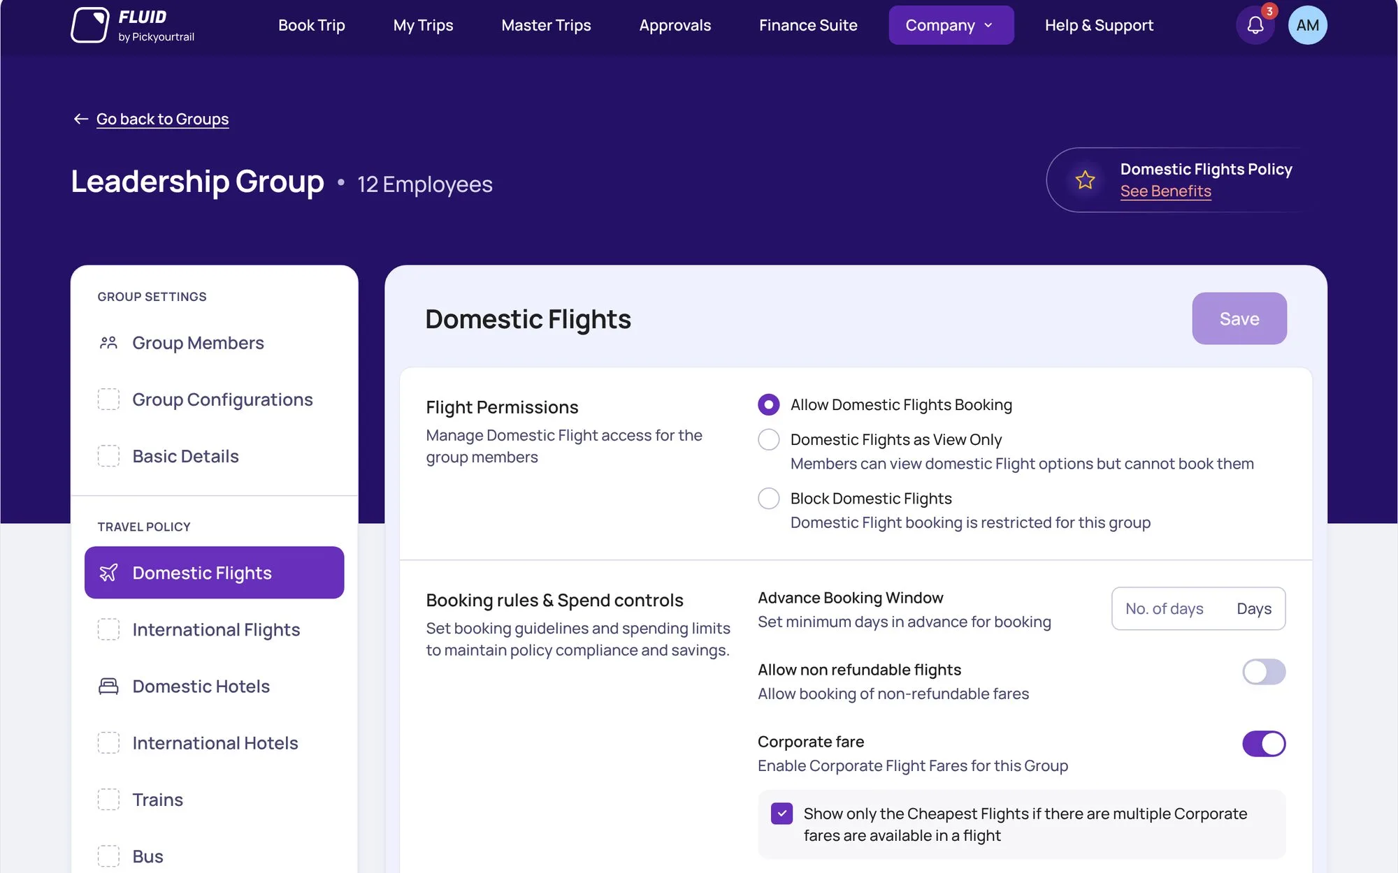Open Group Configurations settings
This screenshot has height=873, width=1398.
pos(214,399)
